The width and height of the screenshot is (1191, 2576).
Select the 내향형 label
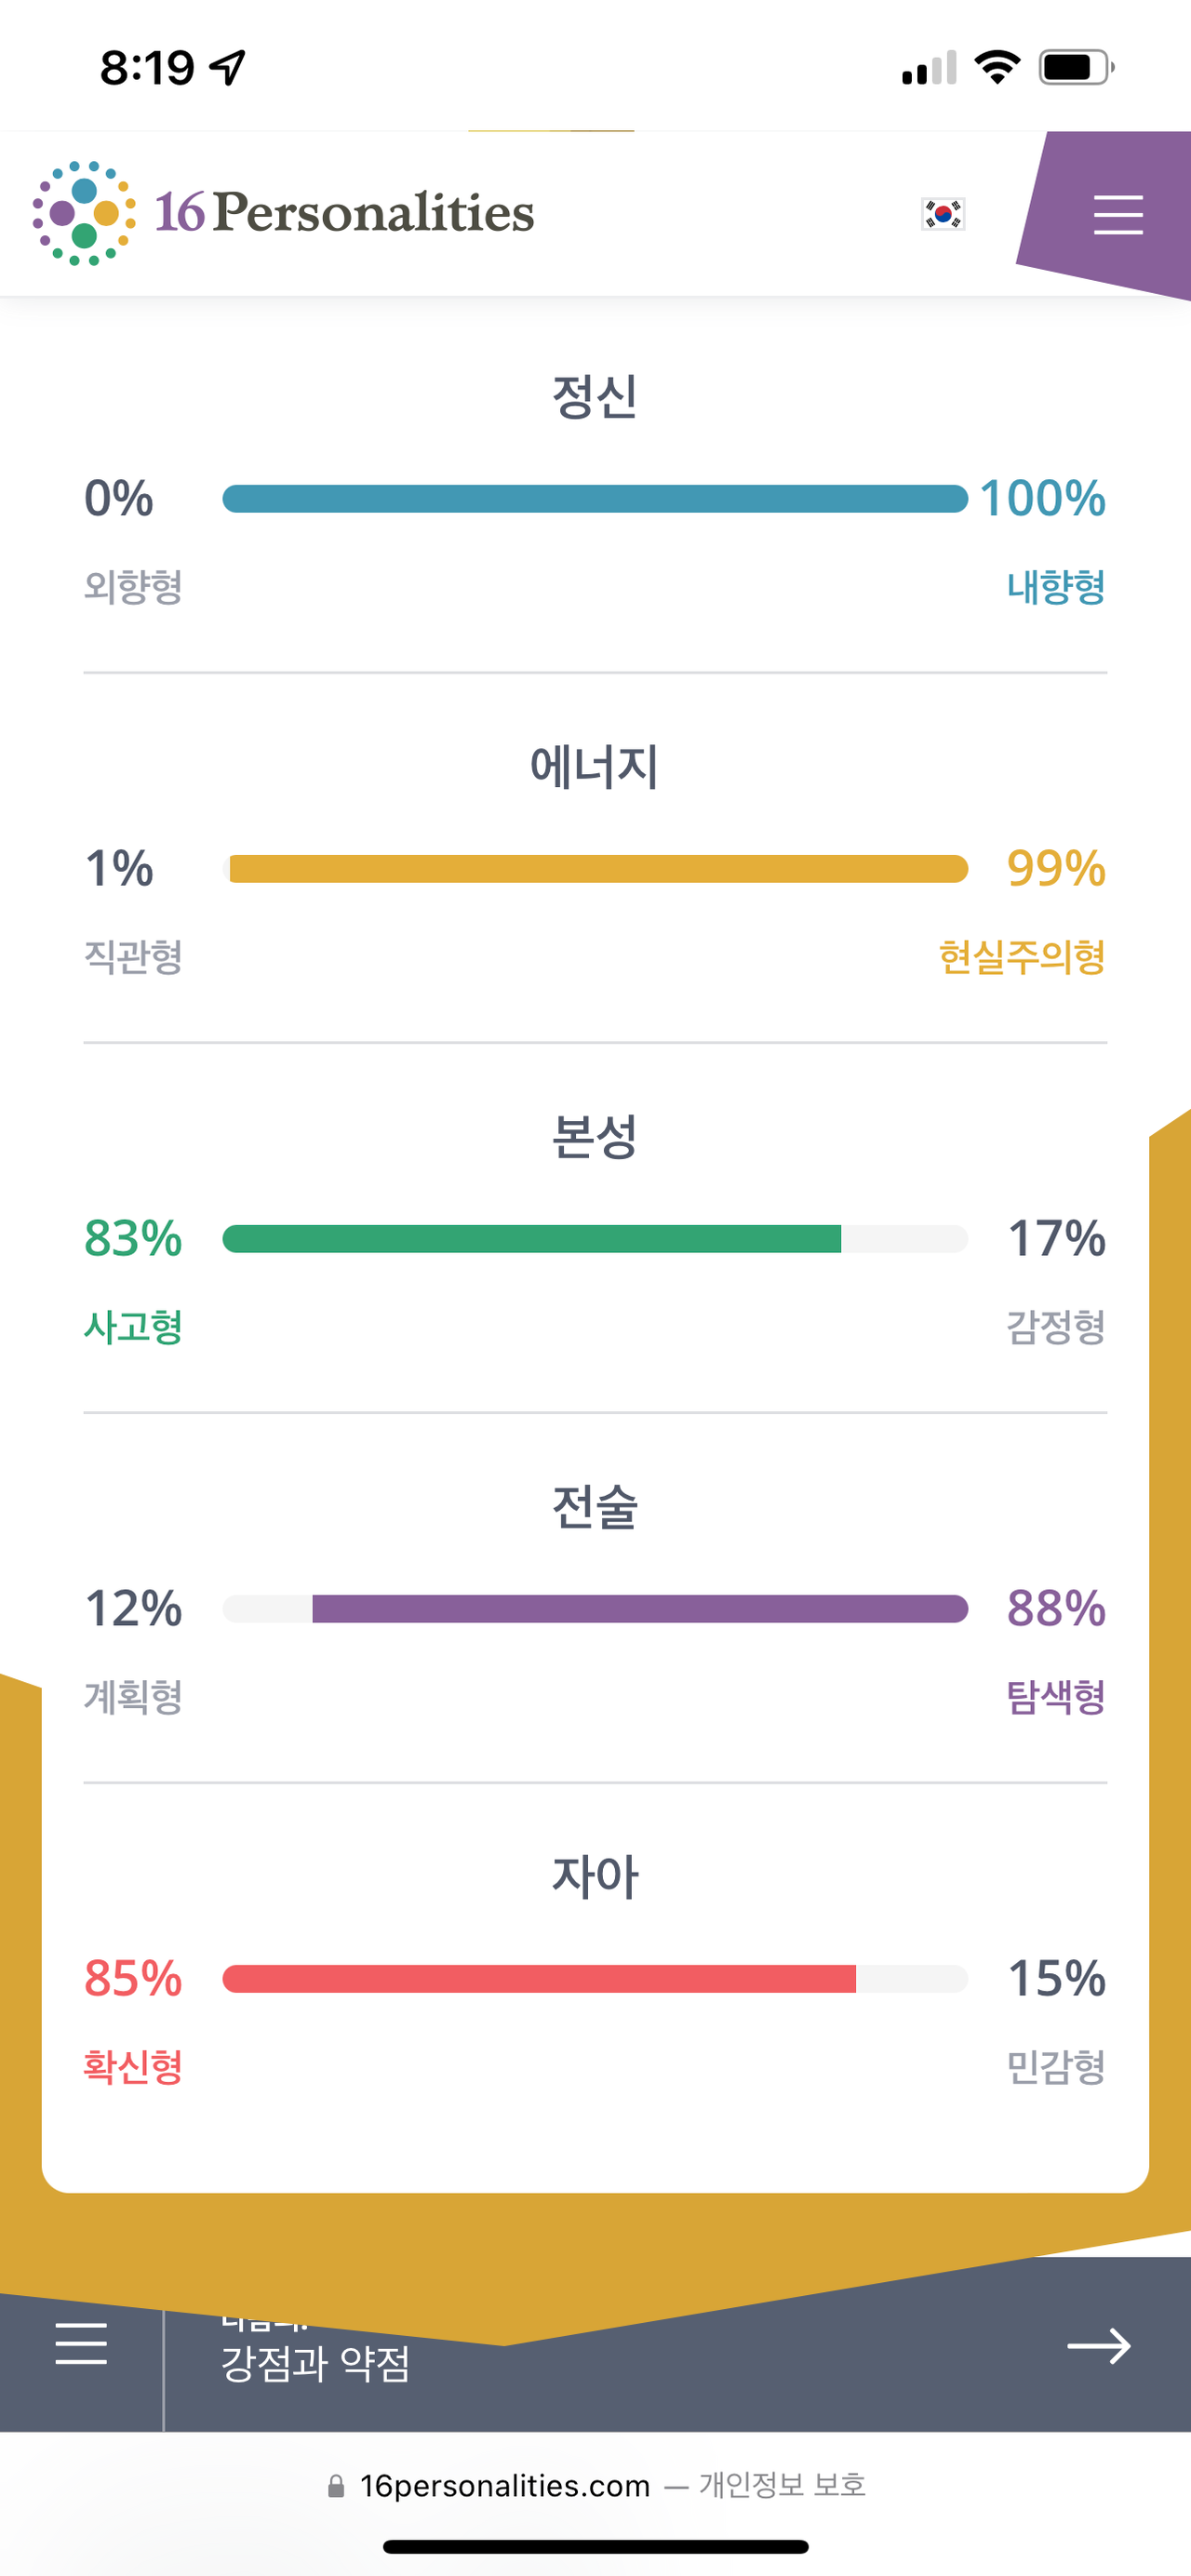coord(1056,586)
